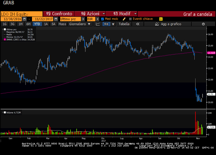216x155 pixels.
Task: Open end date calendar picker icon
Action: click(56, 19)
